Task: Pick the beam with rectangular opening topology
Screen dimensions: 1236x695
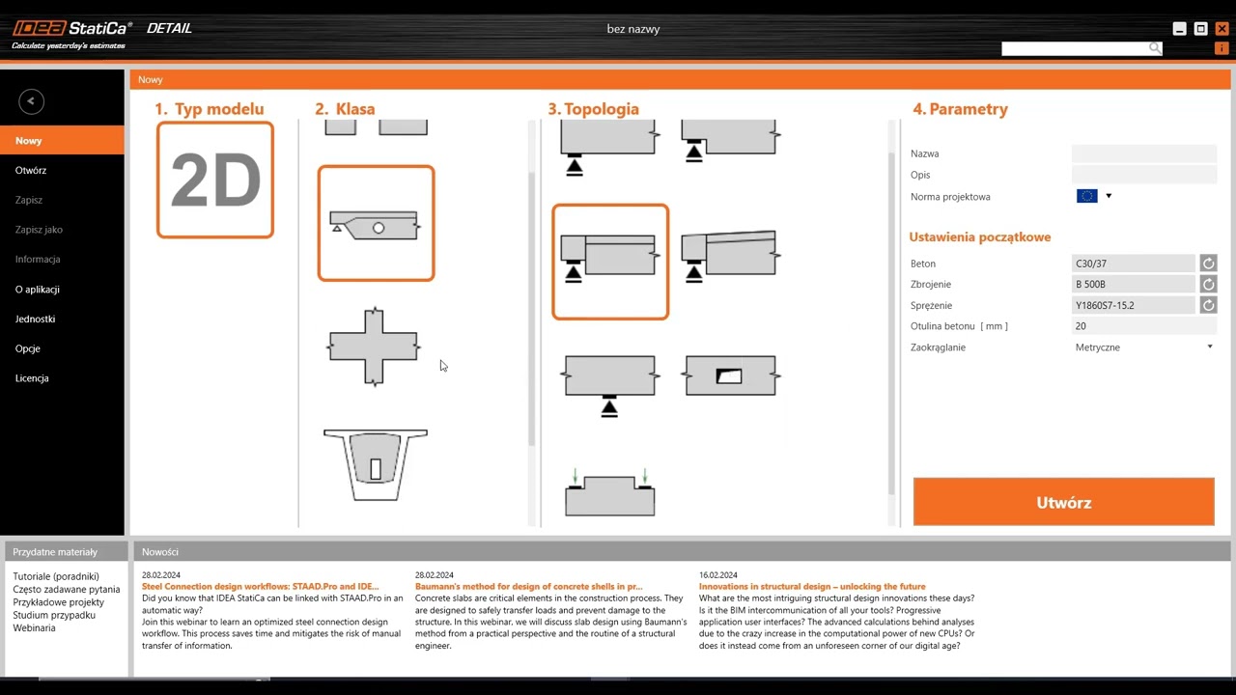Action: [x=730, y=375]
